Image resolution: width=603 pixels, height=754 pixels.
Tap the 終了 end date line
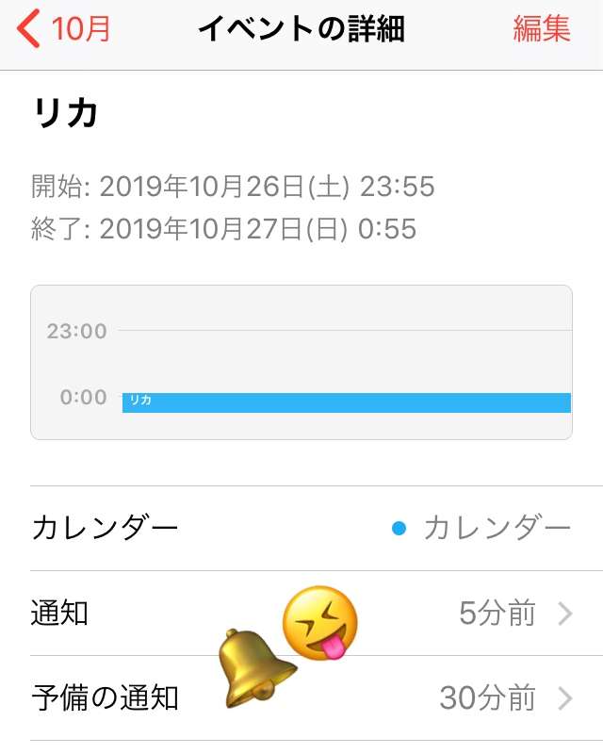(223, 228)
